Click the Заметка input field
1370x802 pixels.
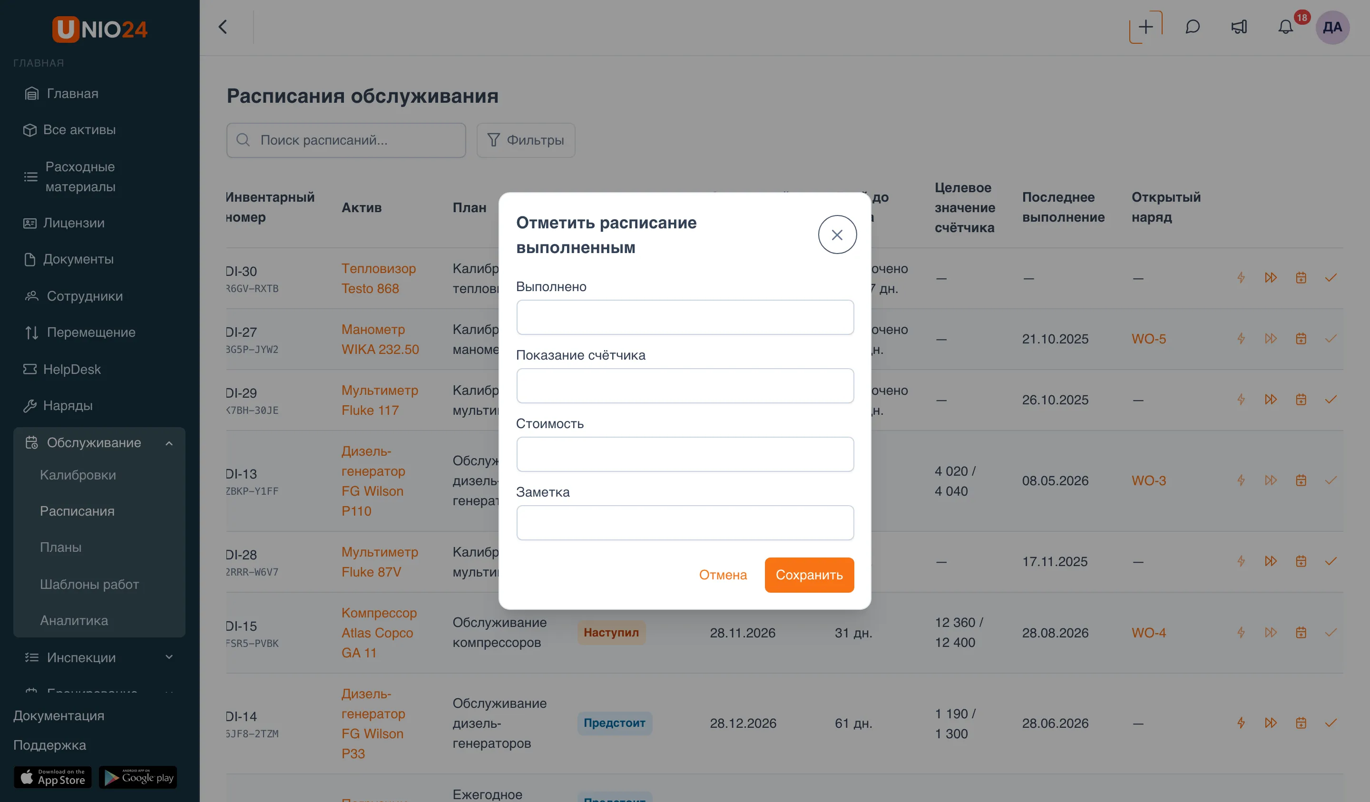[685, 522]
